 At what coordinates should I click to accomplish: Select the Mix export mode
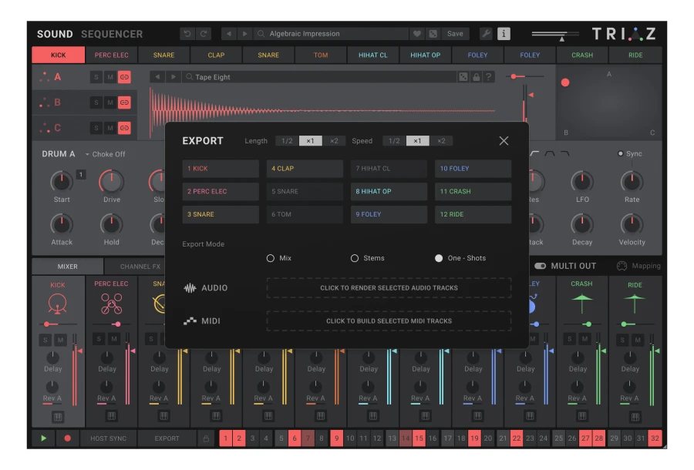tap(271, 258)
